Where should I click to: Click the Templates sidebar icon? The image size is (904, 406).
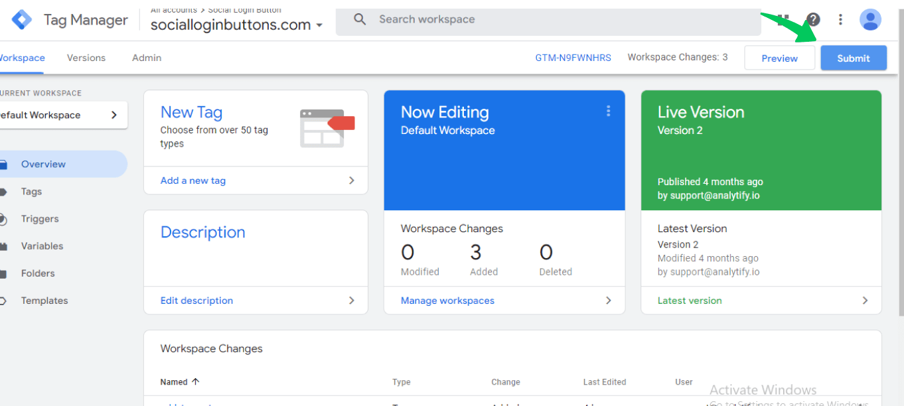[x=4, y=301]
